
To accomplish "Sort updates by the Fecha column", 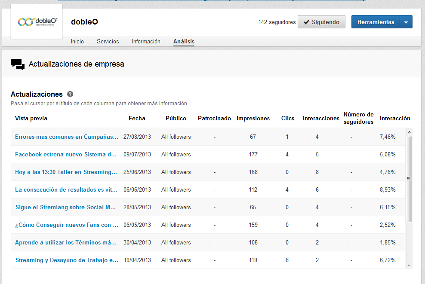I will (137, 118).
